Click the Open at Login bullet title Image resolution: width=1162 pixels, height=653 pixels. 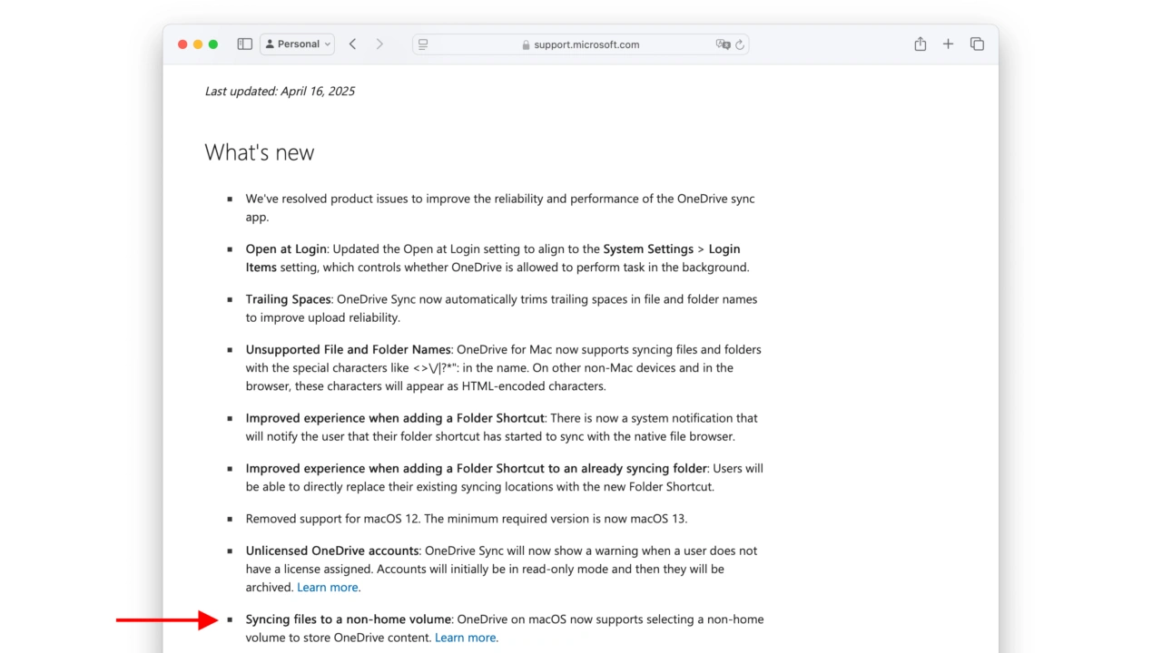tap(285, 249)
